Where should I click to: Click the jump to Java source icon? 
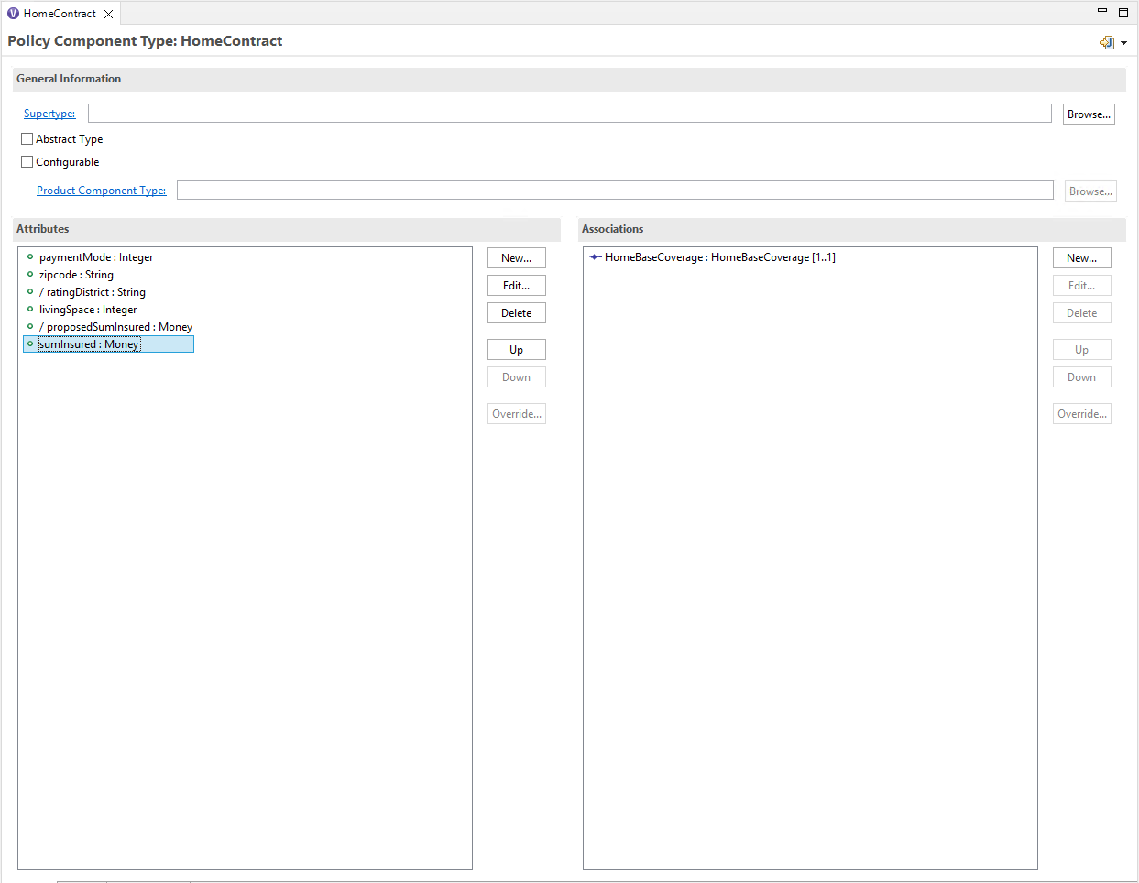1106,42
